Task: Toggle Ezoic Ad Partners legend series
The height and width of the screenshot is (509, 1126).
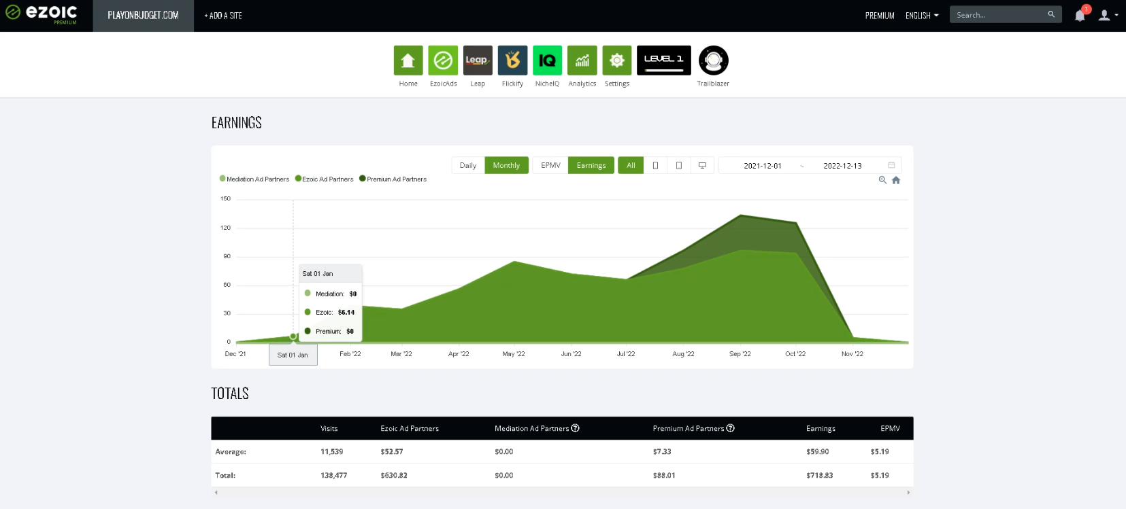Action: click(x=325, y=179)
